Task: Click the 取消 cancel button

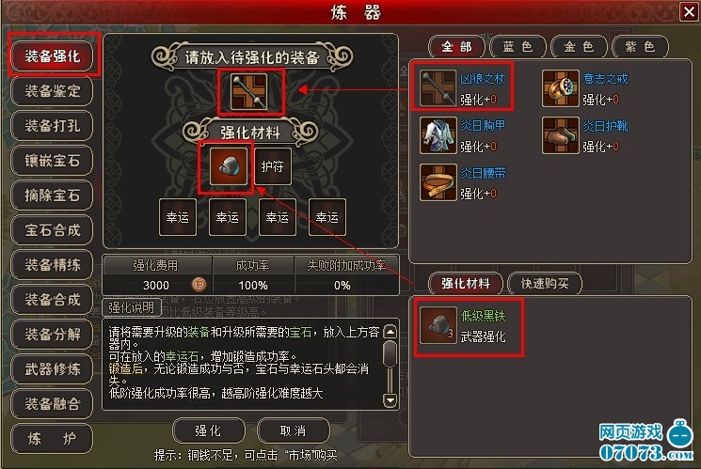Action: pos(293,430)
